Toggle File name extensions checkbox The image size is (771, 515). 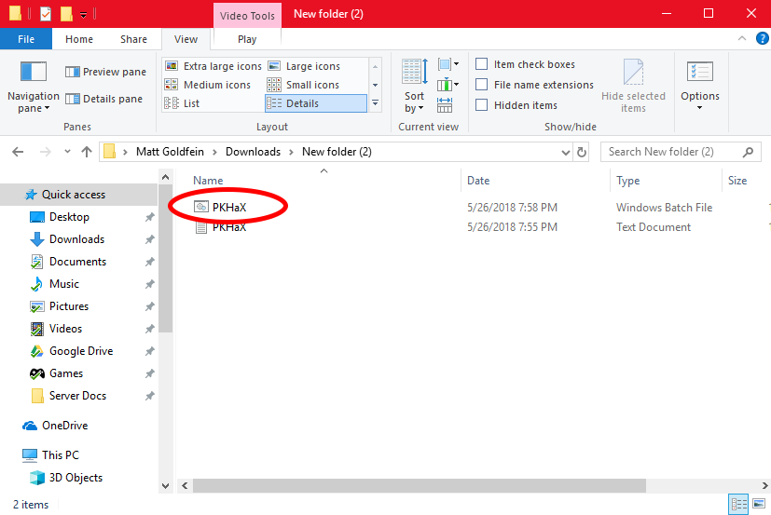pos(482,85)
